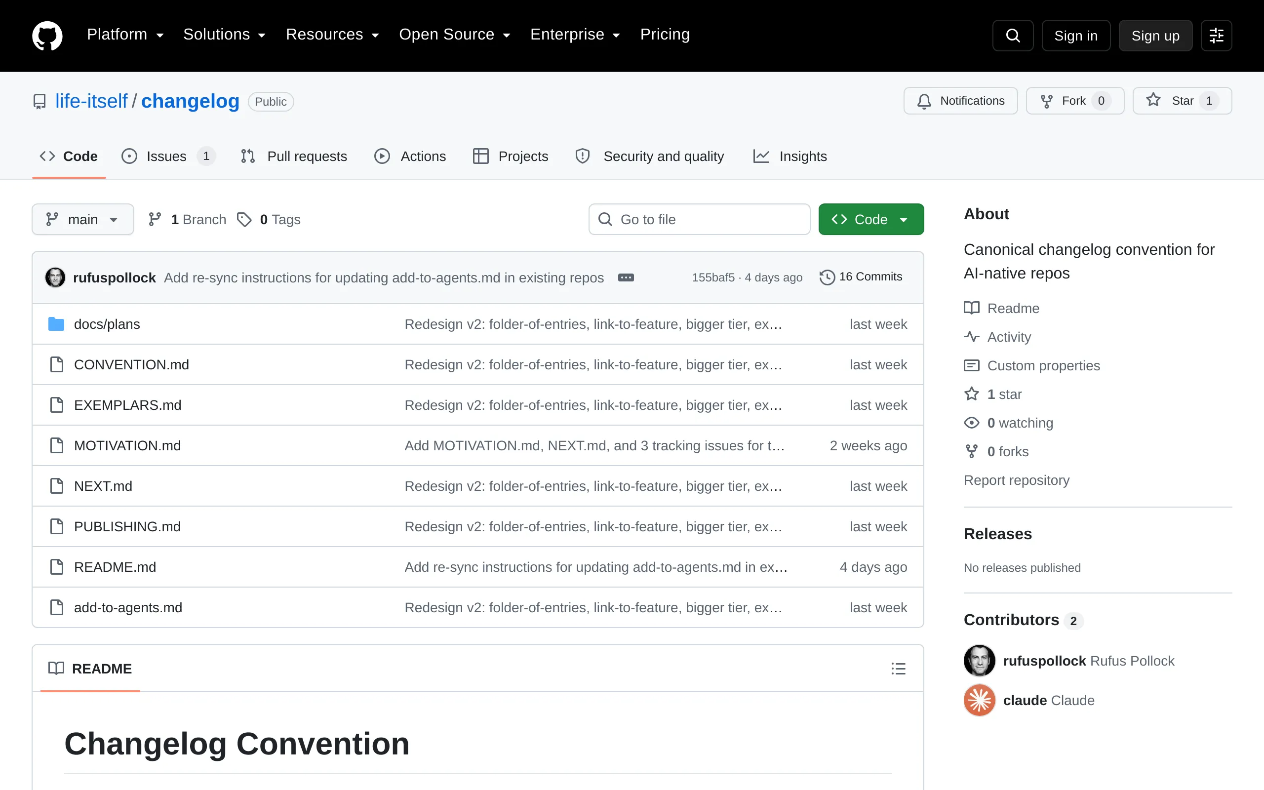
Task: Open README outline list icon
Action: tap(899, 668)
